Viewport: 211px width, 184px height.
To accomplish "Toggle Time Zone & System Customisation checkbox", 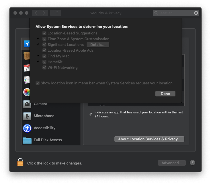I will pyautogui.click(x=44, y=39).
